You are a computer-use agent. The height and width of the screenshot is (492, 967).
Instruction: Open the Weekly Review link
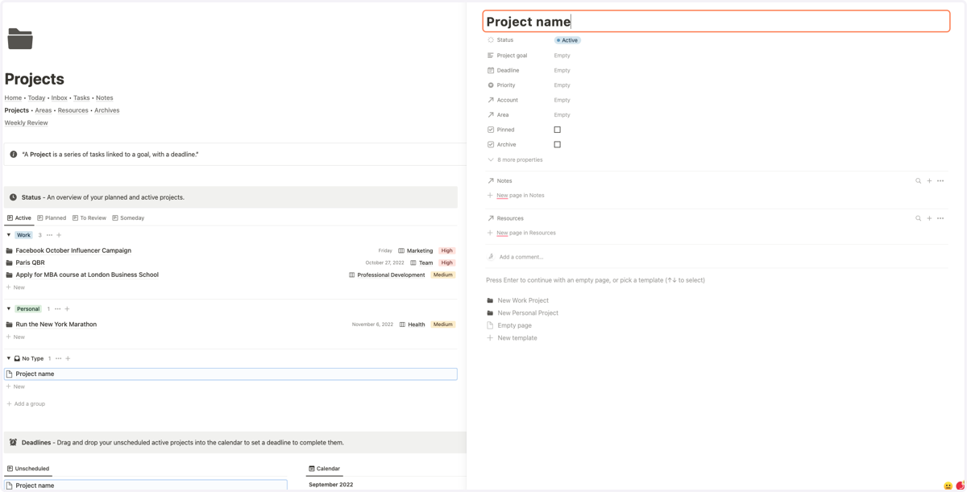click(x=26, y=123)
